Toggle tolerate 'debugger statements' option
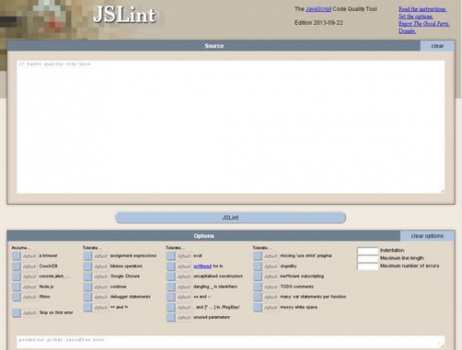462x350 pixels. pos(88,297)
